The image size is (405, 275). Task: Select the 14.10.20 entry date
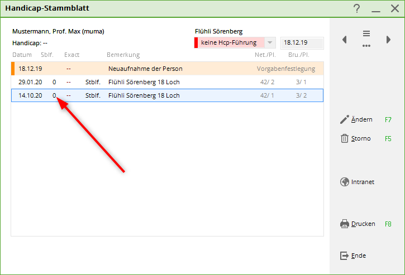coord(30,95)
